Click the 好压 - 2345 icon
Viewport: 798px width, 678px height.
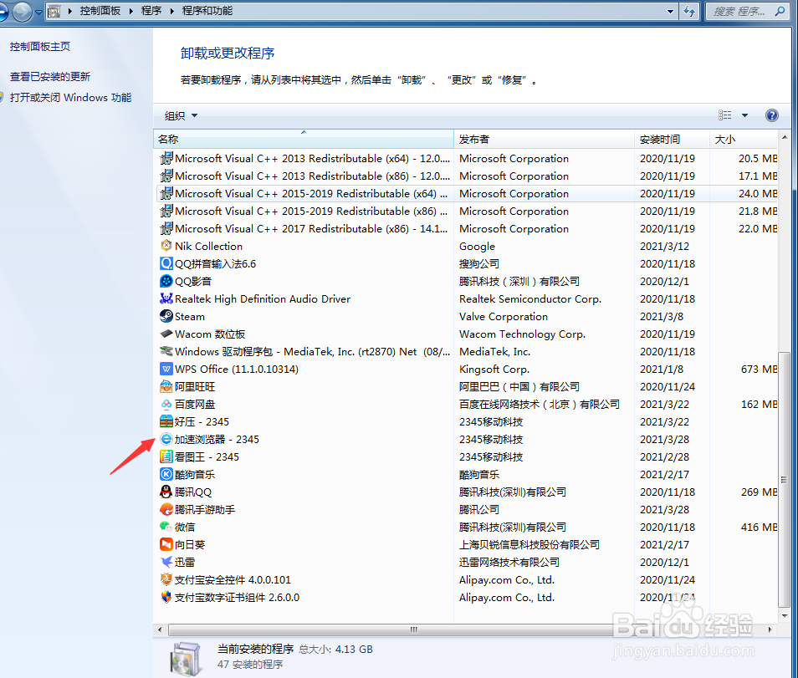tap(166, 421)
